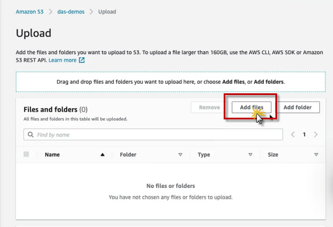Sort by Name using ascending arrow
The height and width of the screenshot is (227, 333).
[x=103, y=155]
